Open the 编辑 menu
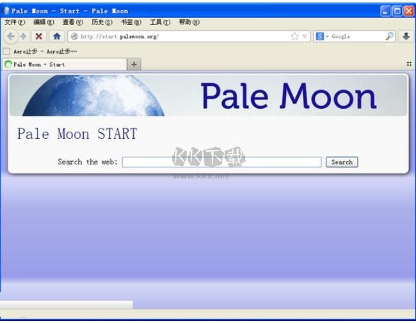This screenshot has height=323, width=416. [x=44, y=22]
